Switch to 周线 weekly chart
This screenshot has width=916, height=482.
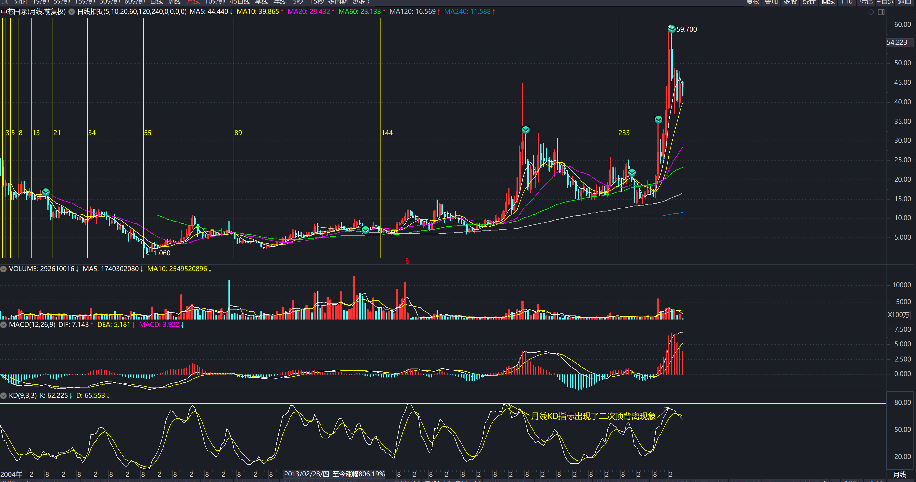click(175, 2)
